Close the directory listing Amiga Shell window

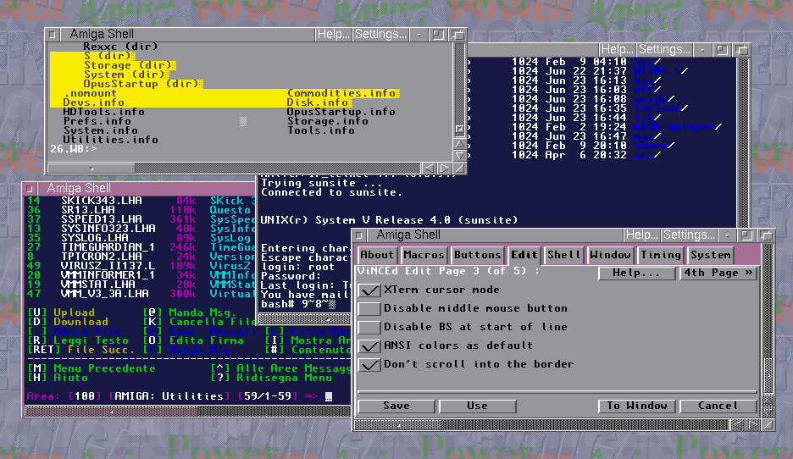pyautogui.click(x=52, y=35)
